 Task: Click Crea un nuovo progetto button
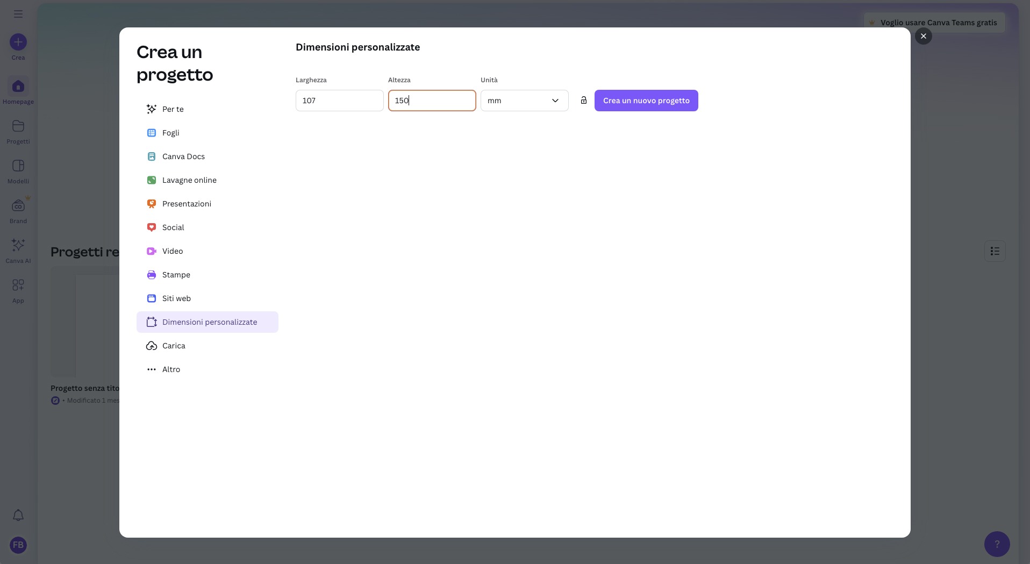point(646,101)
